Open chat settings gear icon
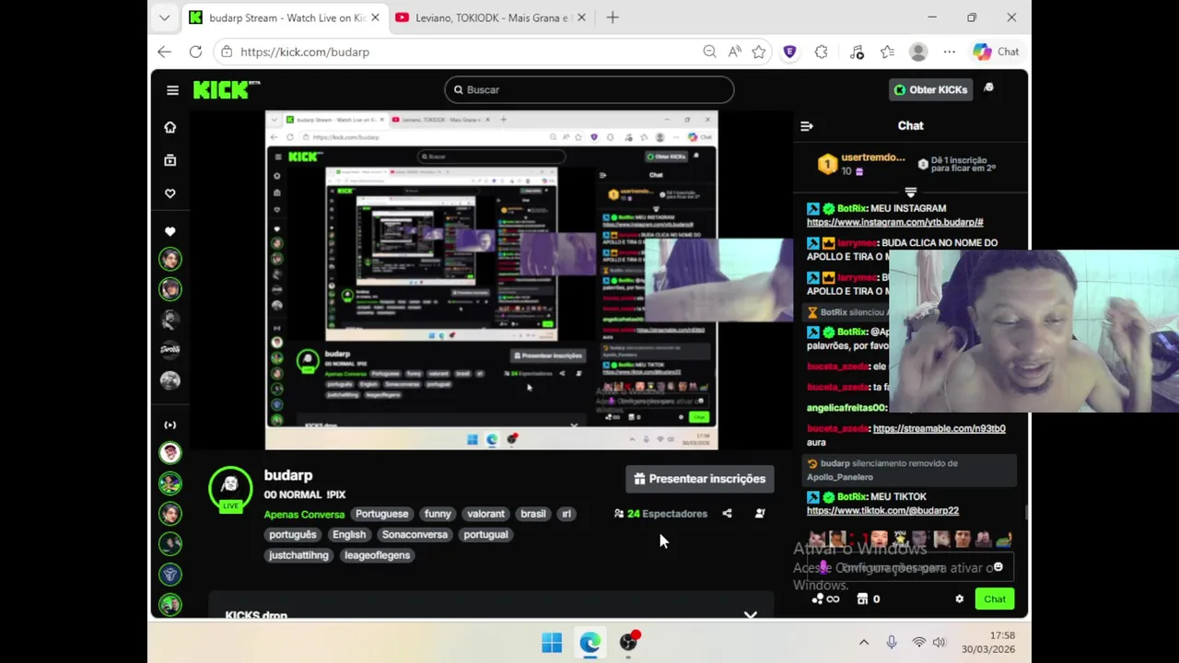The height and width of the screenshot is (663, 1179). [x=960, y=599]
